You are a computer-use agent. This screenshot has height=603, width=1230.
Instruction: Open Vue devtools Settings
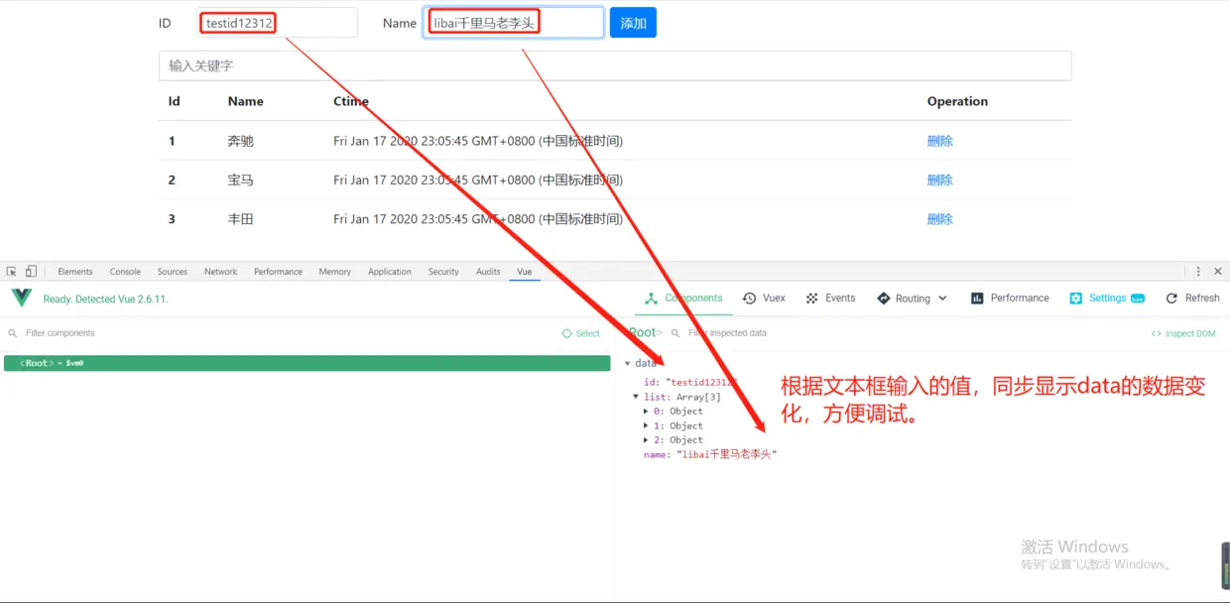(1107, 298)
